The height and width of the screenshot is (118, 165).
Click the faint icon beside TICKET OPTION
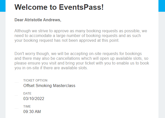pos(17,82)
